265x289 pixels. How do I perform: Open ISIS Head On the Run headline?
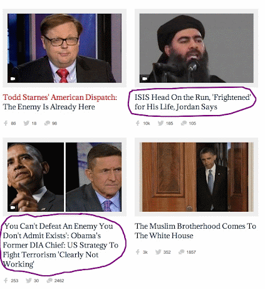click(x=192, y=102)
